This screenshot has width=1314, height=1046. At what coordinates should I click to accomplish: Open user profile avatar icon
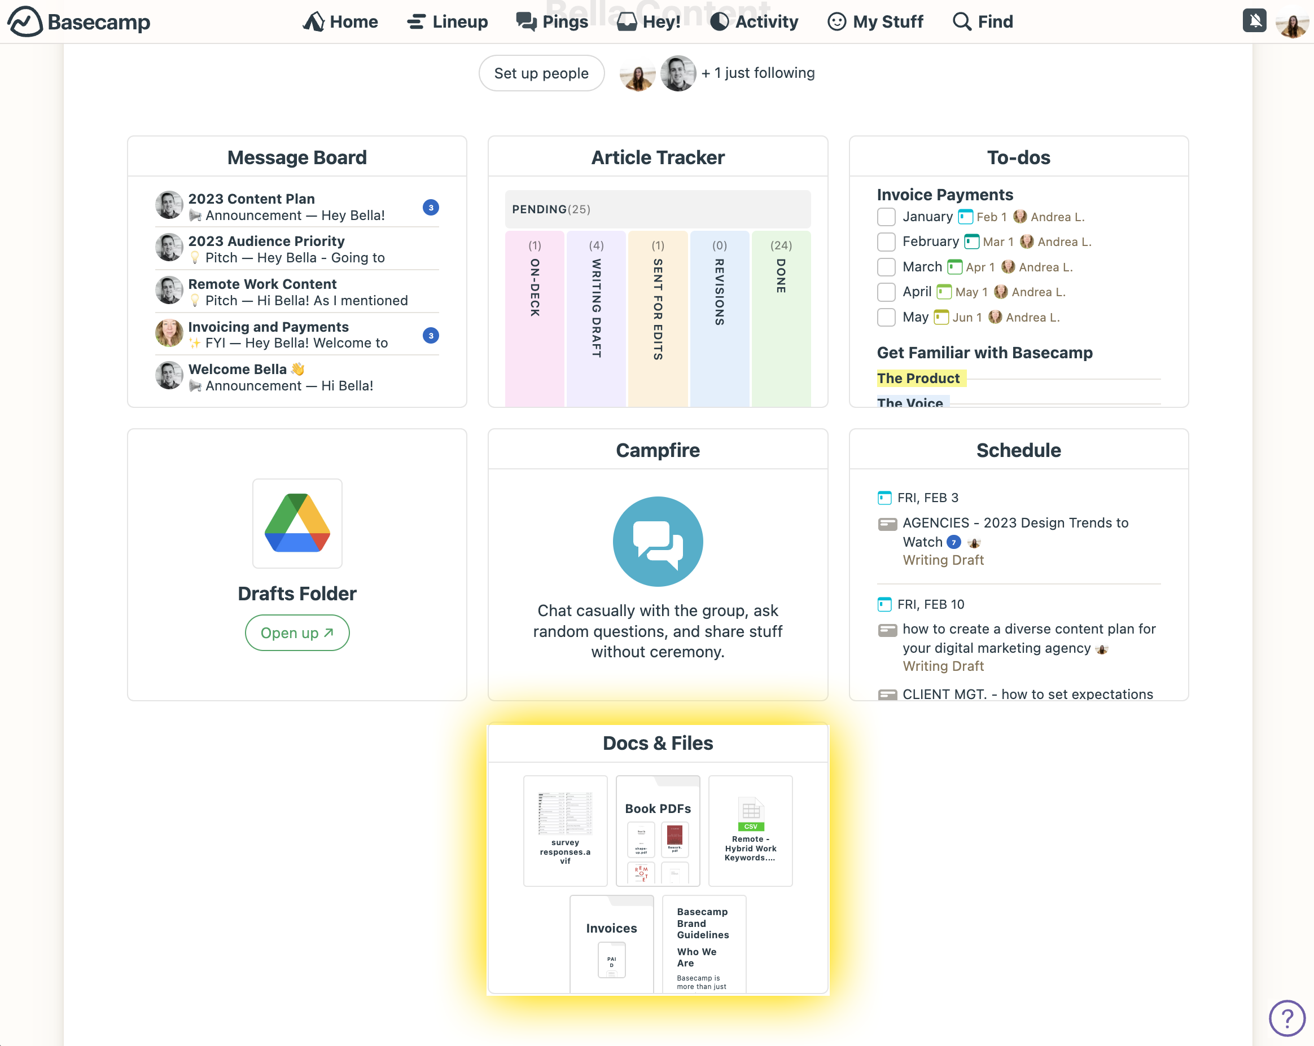click(x=1290, y=21)
